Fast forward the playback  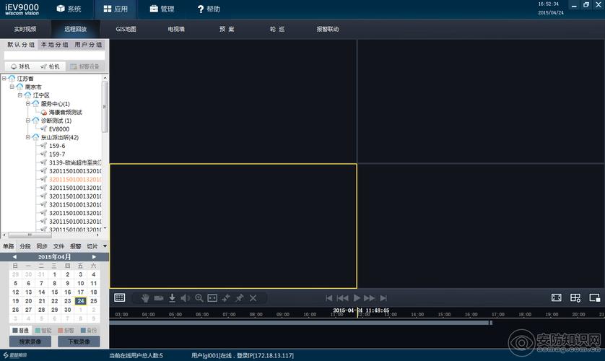pos(369,297)
